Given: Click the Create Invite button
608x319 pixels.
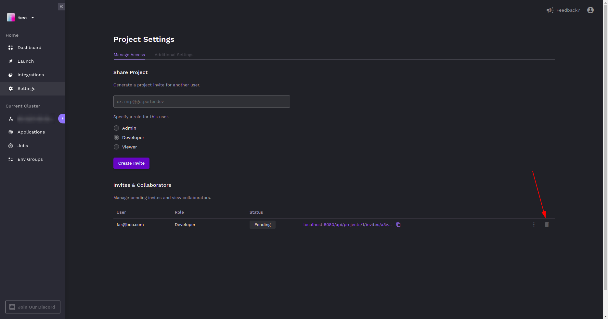Looking at the screenshot, I should [131, 163].
